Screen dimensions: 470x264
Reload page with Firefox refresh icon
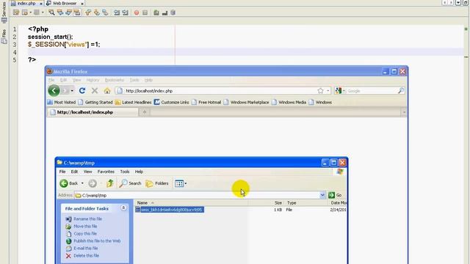coord(82,90)
